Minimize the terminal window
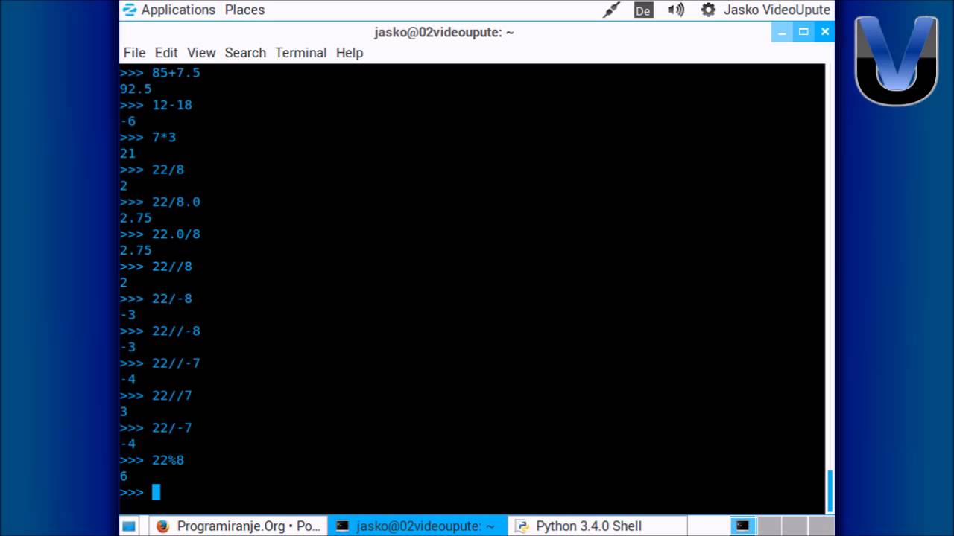 782,32
